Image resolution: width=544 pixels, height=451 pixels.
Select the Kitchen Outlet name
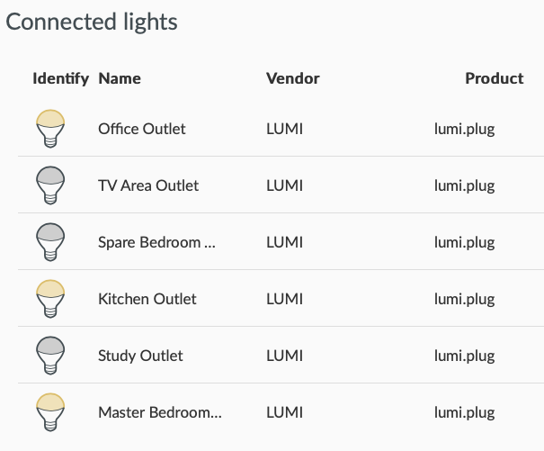147,299
